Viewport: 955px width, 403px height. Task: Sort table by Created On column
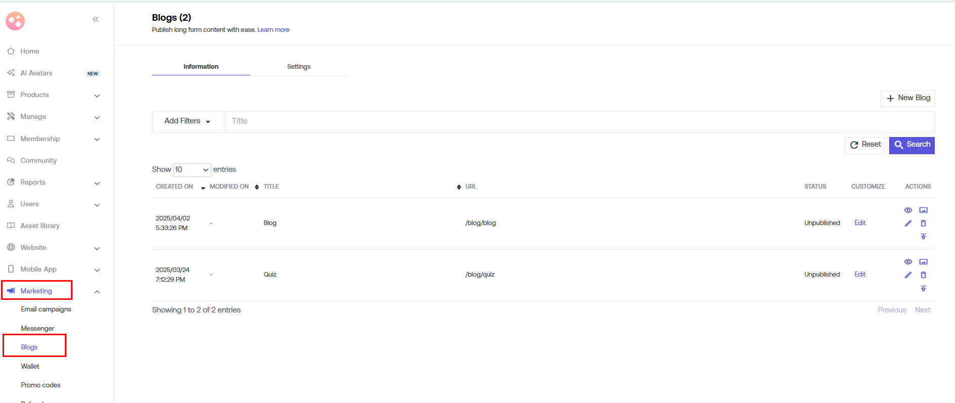click(x=175, y=187)
